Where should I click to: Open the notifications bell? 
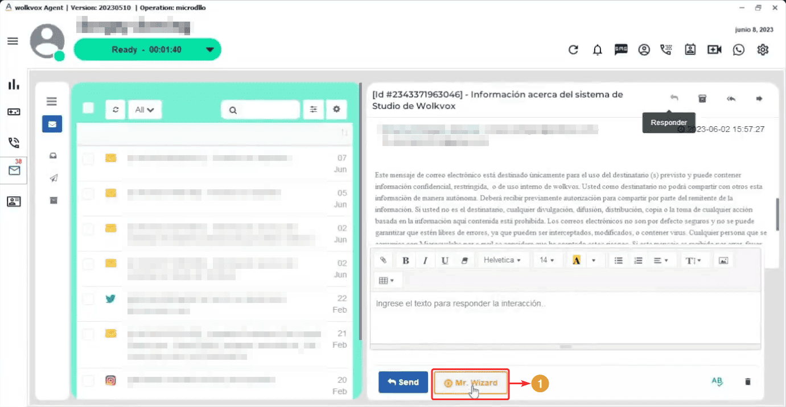597,50
